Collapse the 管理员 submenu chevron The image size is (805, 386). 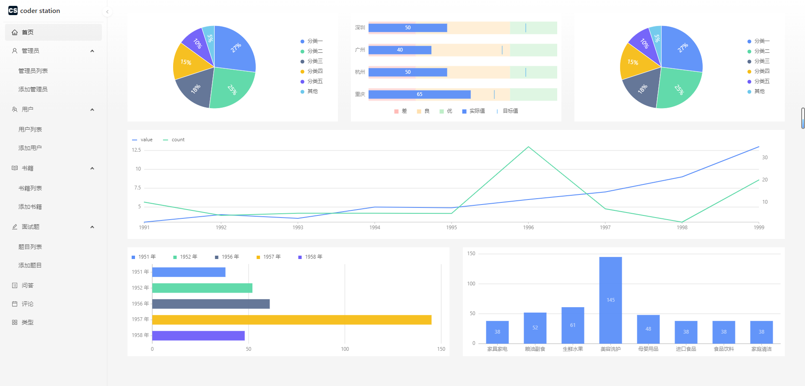point(92,51)
